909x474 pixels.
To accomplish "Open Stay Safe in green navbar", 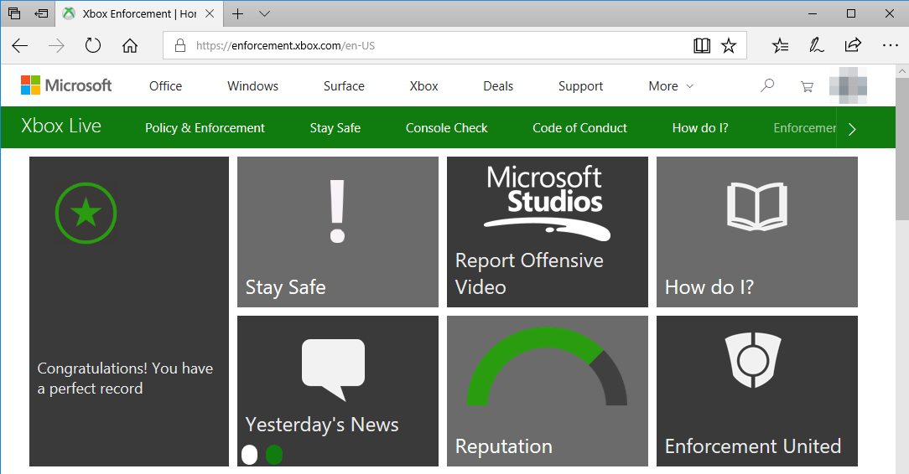I will click(335, 128).
